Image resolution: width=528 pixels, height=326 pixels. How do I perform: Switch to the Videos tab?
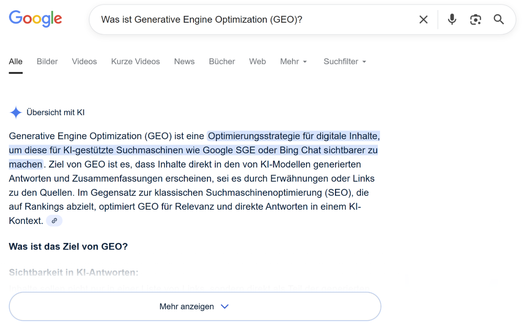[84, 62]
